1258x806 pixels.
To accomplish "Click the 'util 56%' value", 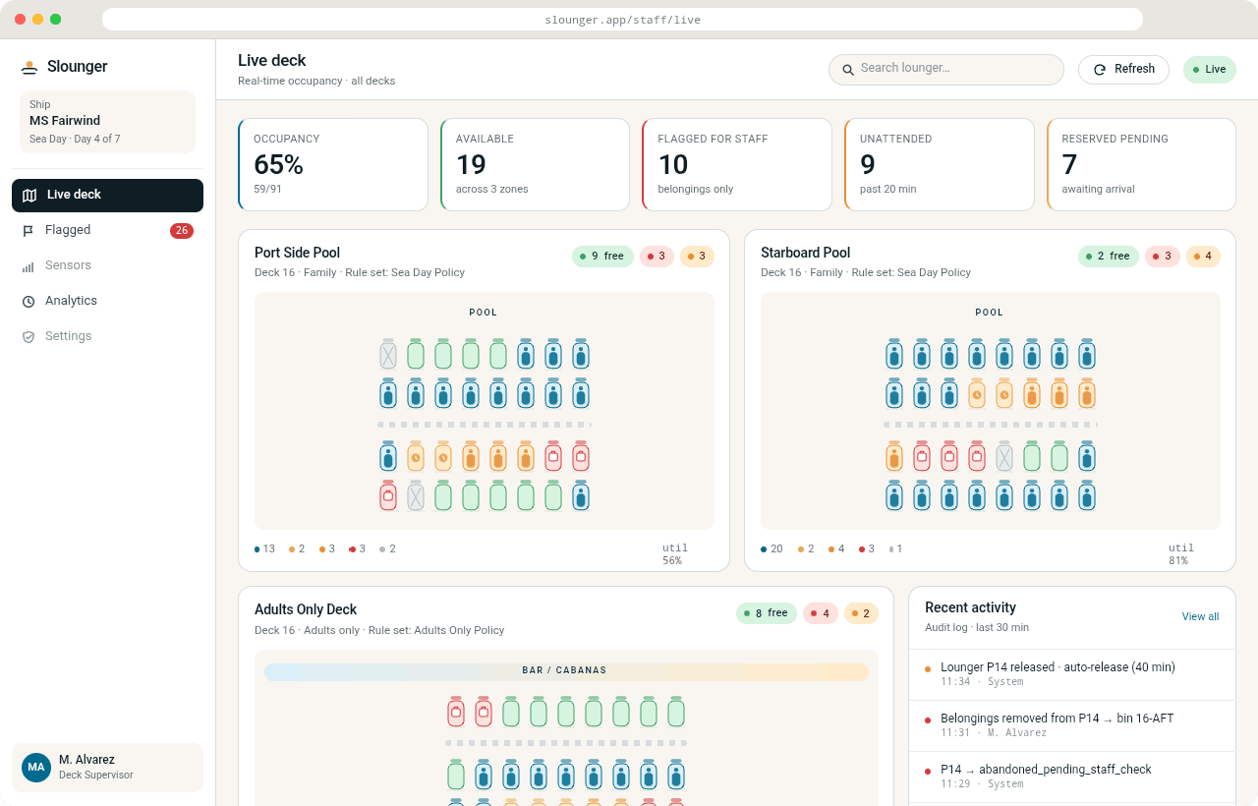I will click(x=675, y=554).
